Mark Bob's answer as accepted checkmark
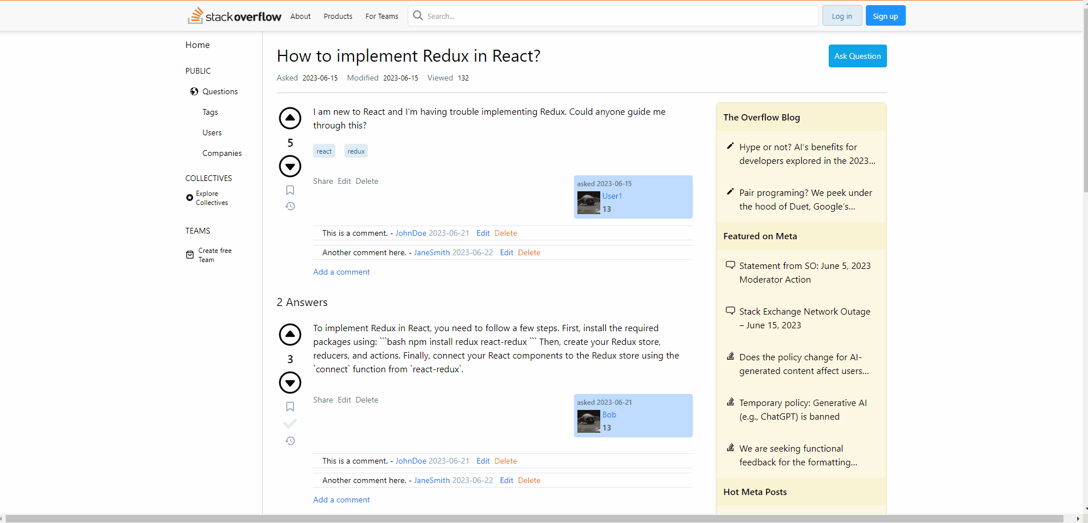 [x=290, y=424]
